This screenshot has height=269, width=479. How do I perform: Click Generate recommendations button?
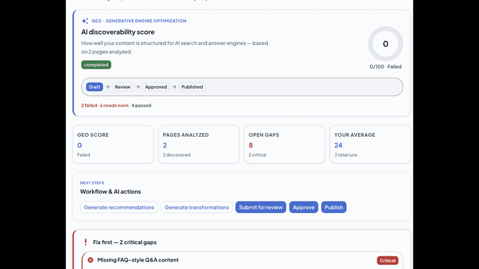click(x=119, y=207)
